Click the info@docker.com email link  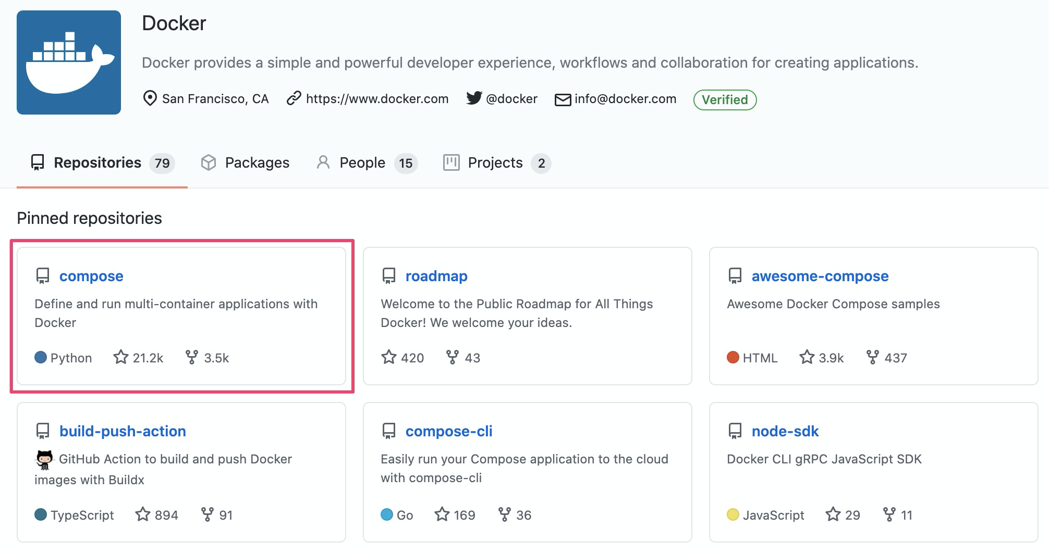pos(625,99)
